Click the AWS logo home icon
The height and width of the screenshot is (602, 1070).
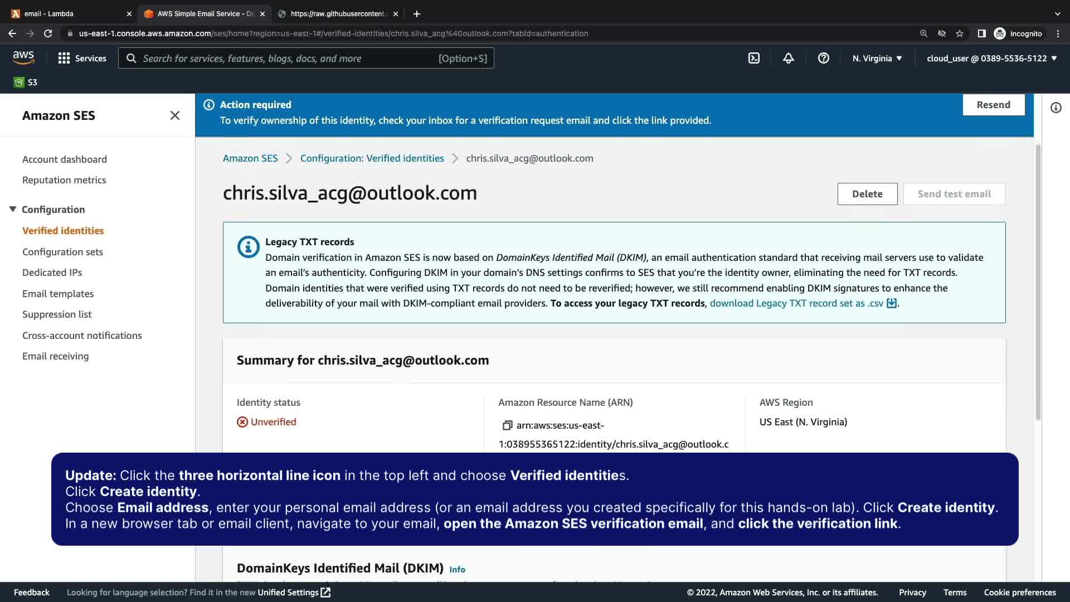point(23,58)
